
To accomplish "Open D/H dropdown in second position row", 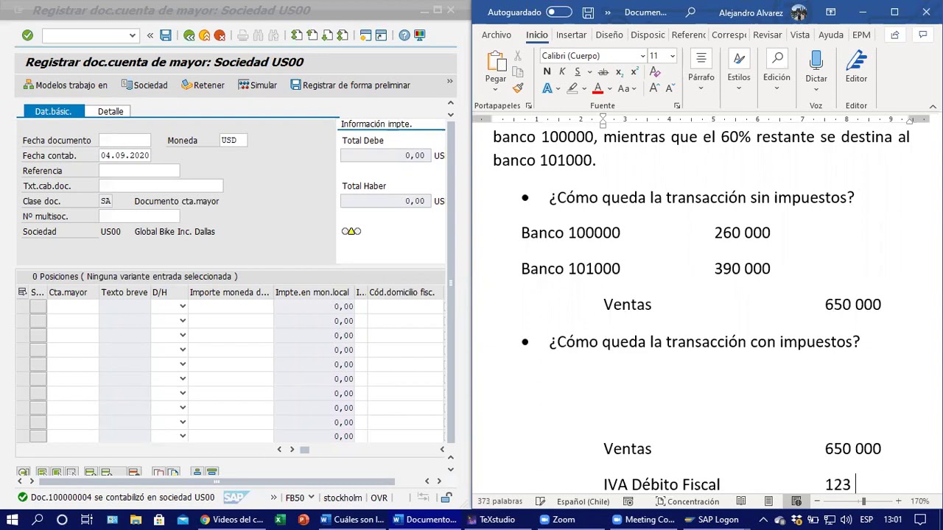I will click(x=183, y=321).
